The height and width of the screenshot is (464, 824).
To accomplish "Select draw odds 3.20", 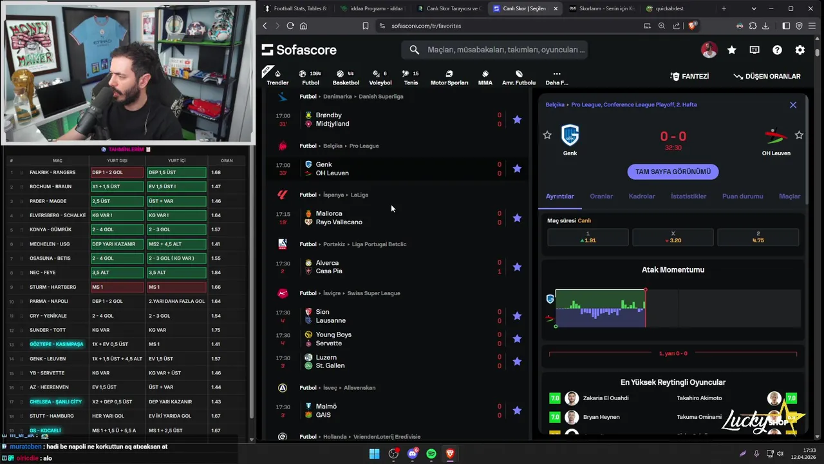I will [673, 237].
